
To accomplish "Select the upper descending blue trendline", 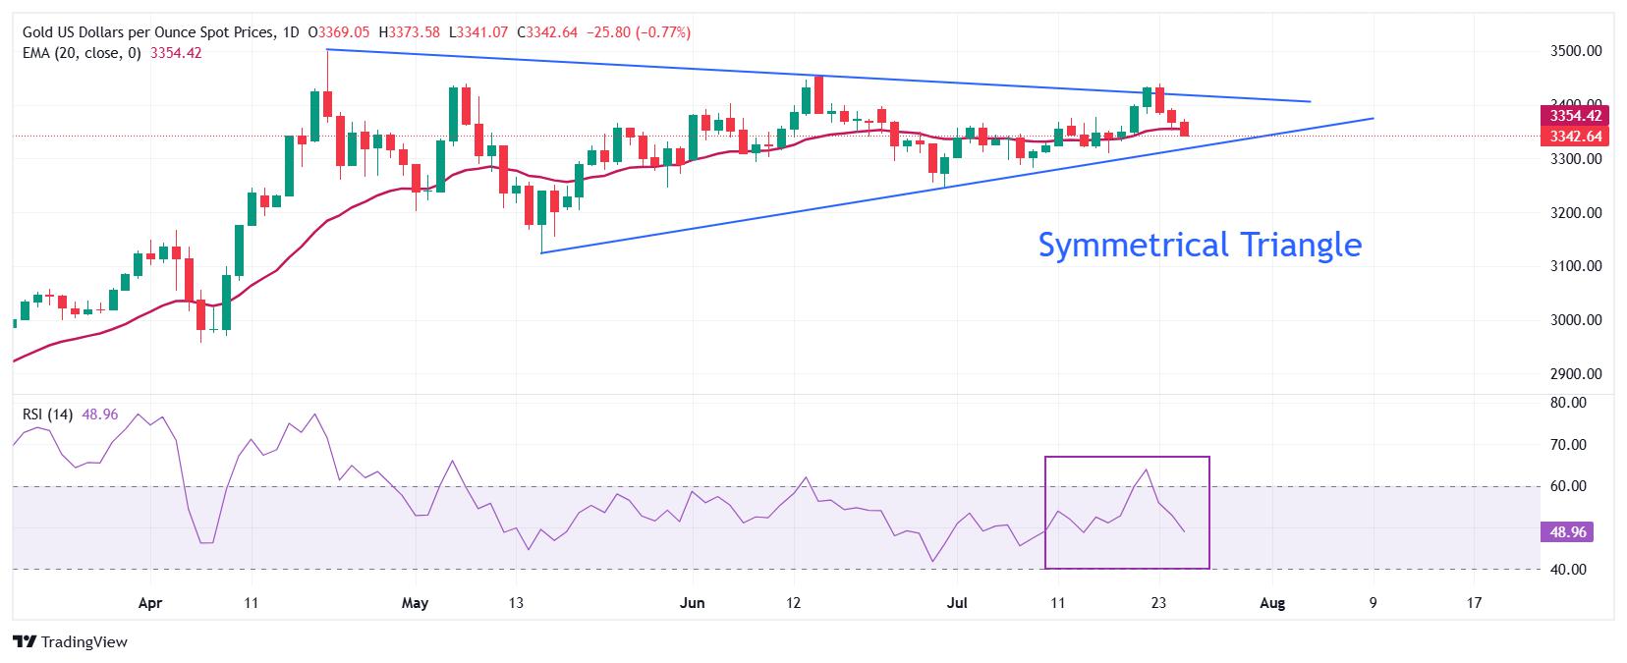I will pos(818,76).
